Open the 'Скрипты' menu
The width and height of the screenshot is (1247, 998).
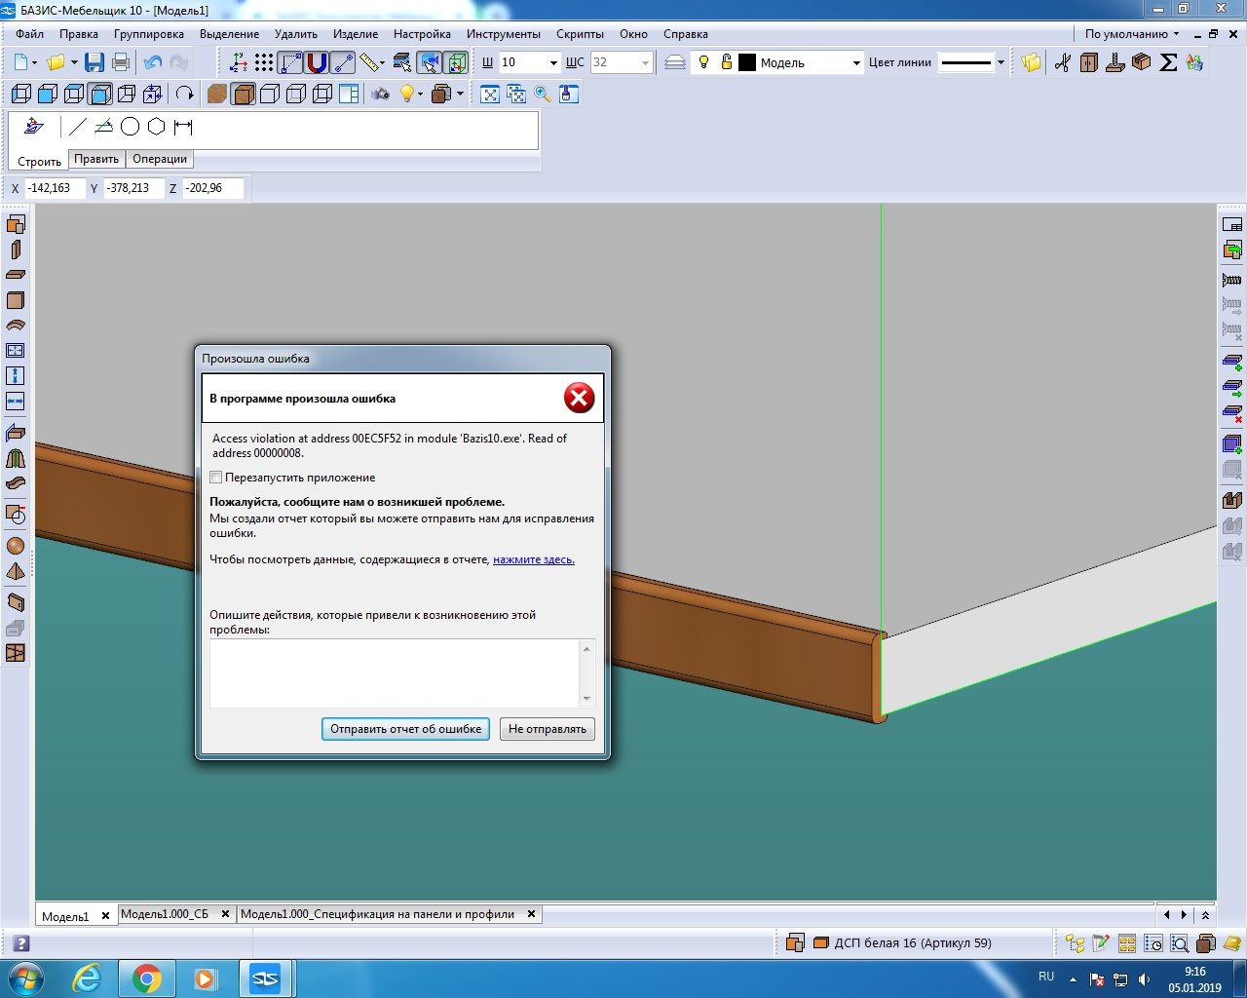pos(581,34)
